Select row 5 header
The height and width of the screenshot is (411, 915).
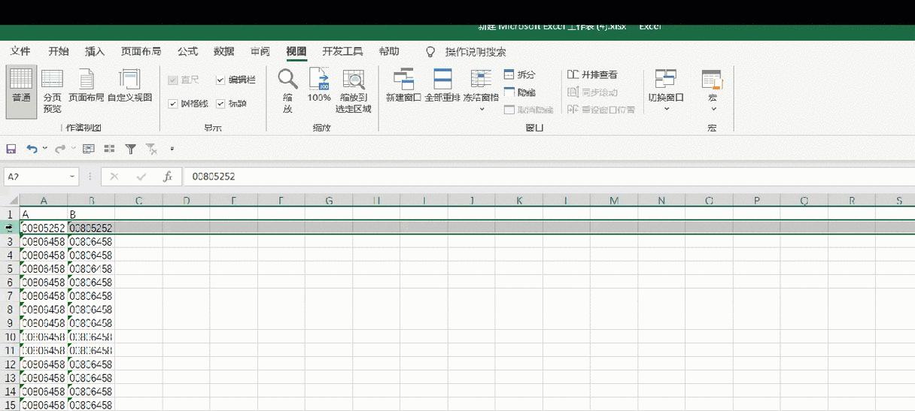click(x=10, y=268)
